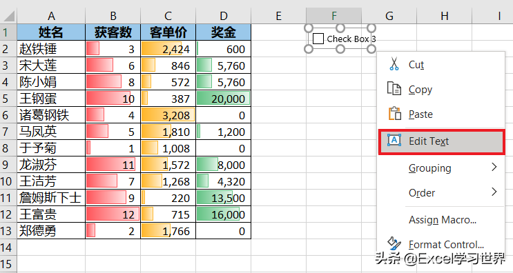This screenshot has width=513, height=273.
Task: Select column E header
Action: (279, 16)
